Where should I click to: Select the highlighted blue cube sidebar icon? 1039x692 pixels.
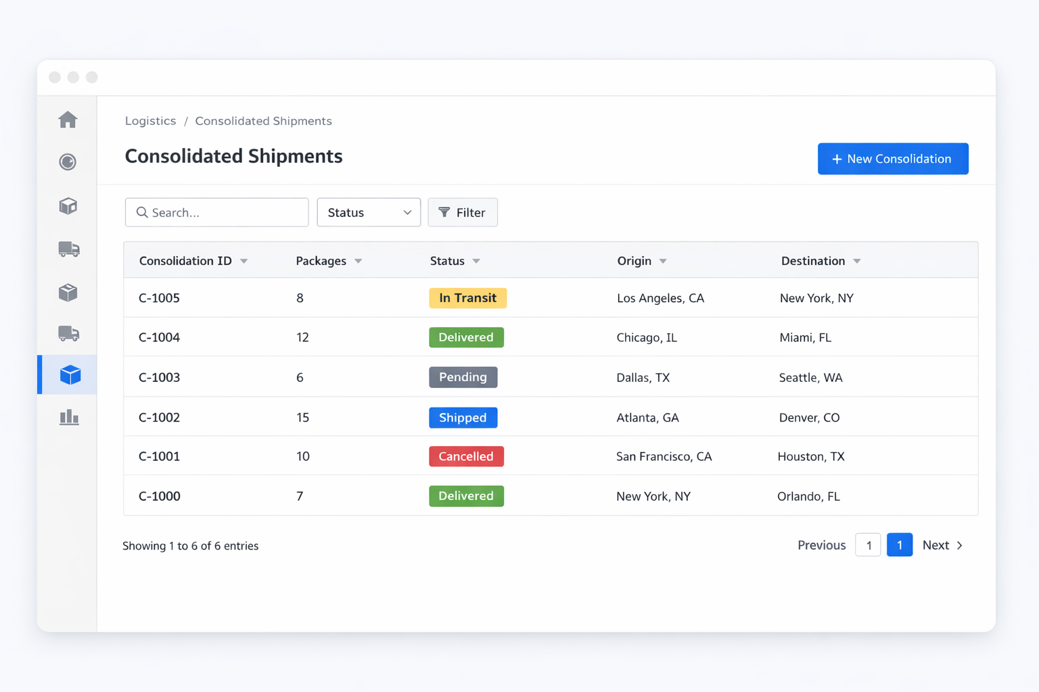(x=70, y=375)
